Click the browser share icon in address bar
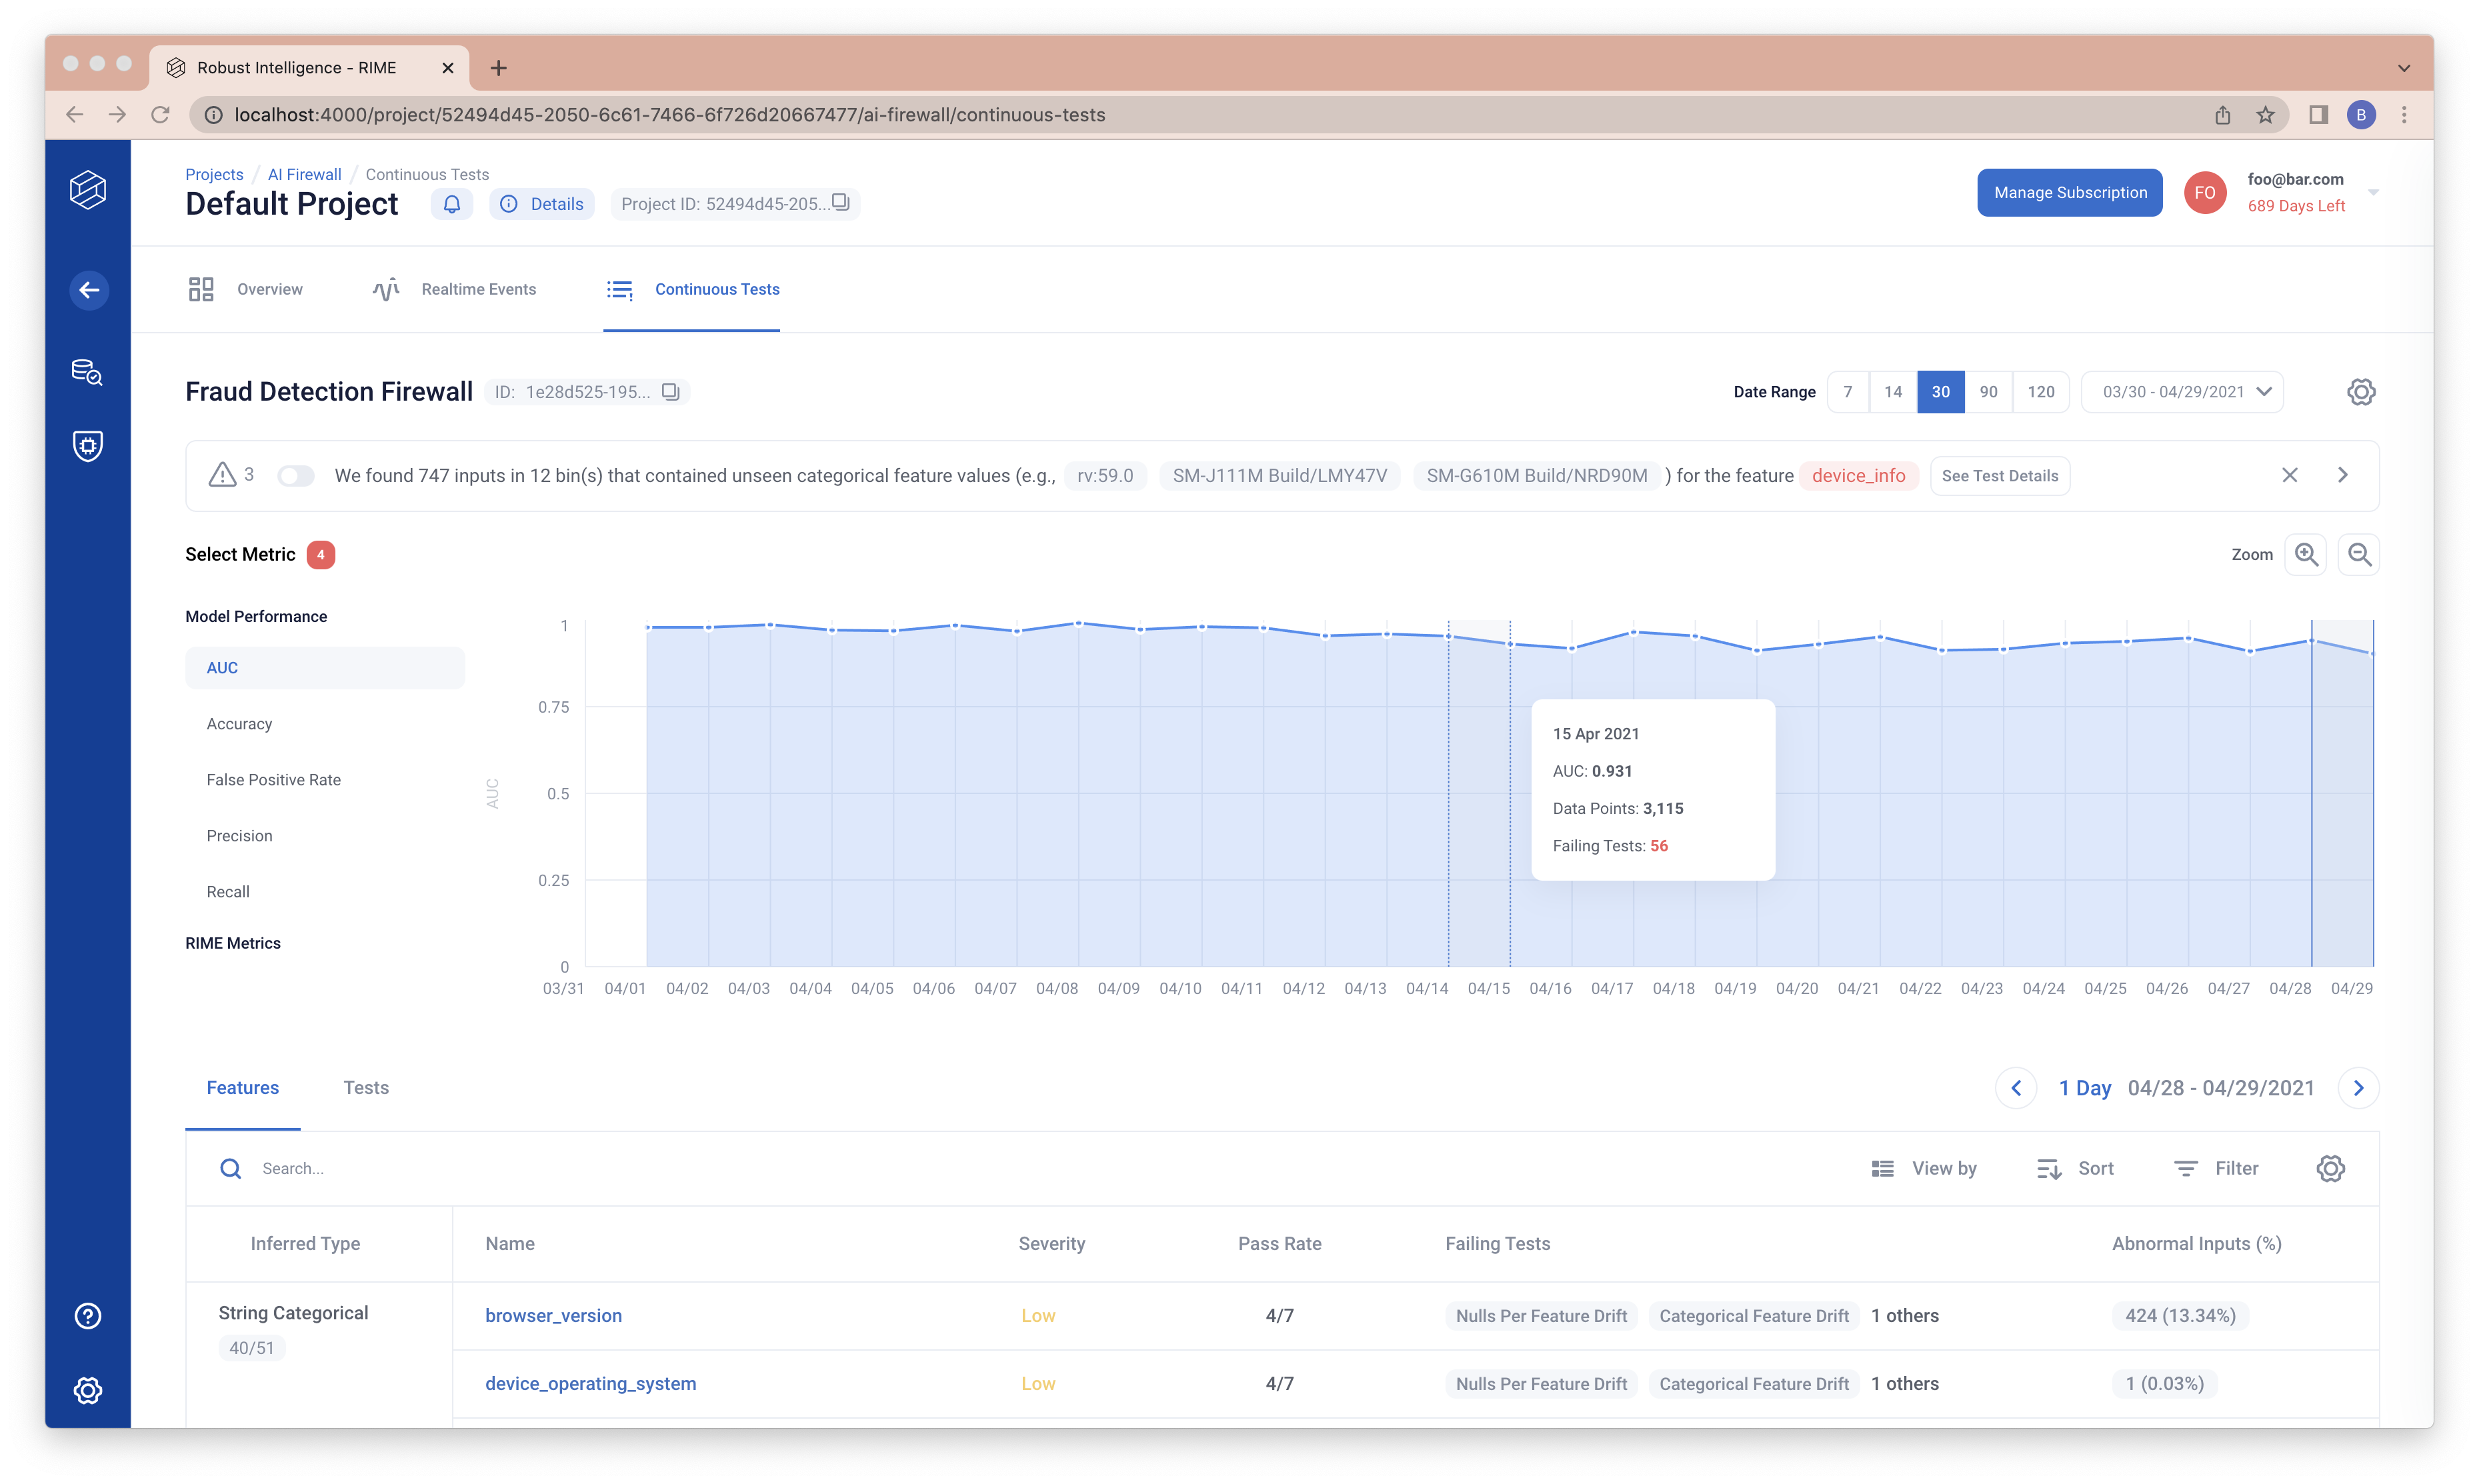The image size is (2479, 1484). 2222,115
